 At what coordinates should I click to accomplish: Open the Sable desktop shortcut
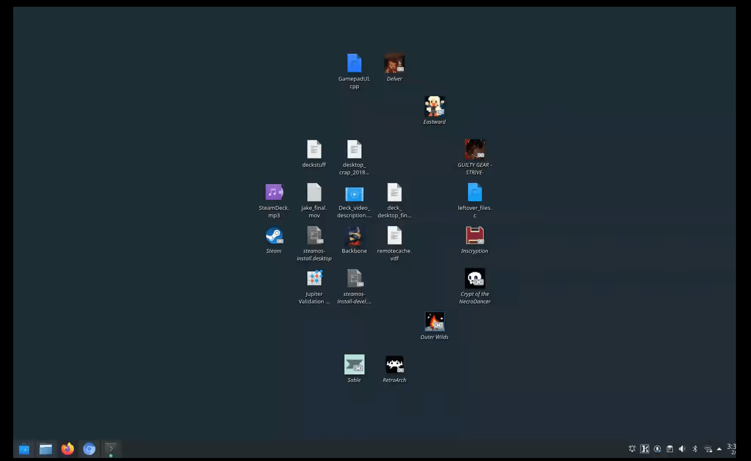354,364
